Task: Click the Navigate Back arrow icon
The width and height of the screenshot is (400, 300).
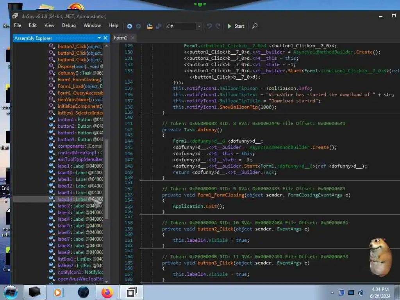Action: (x=130, y=26)
